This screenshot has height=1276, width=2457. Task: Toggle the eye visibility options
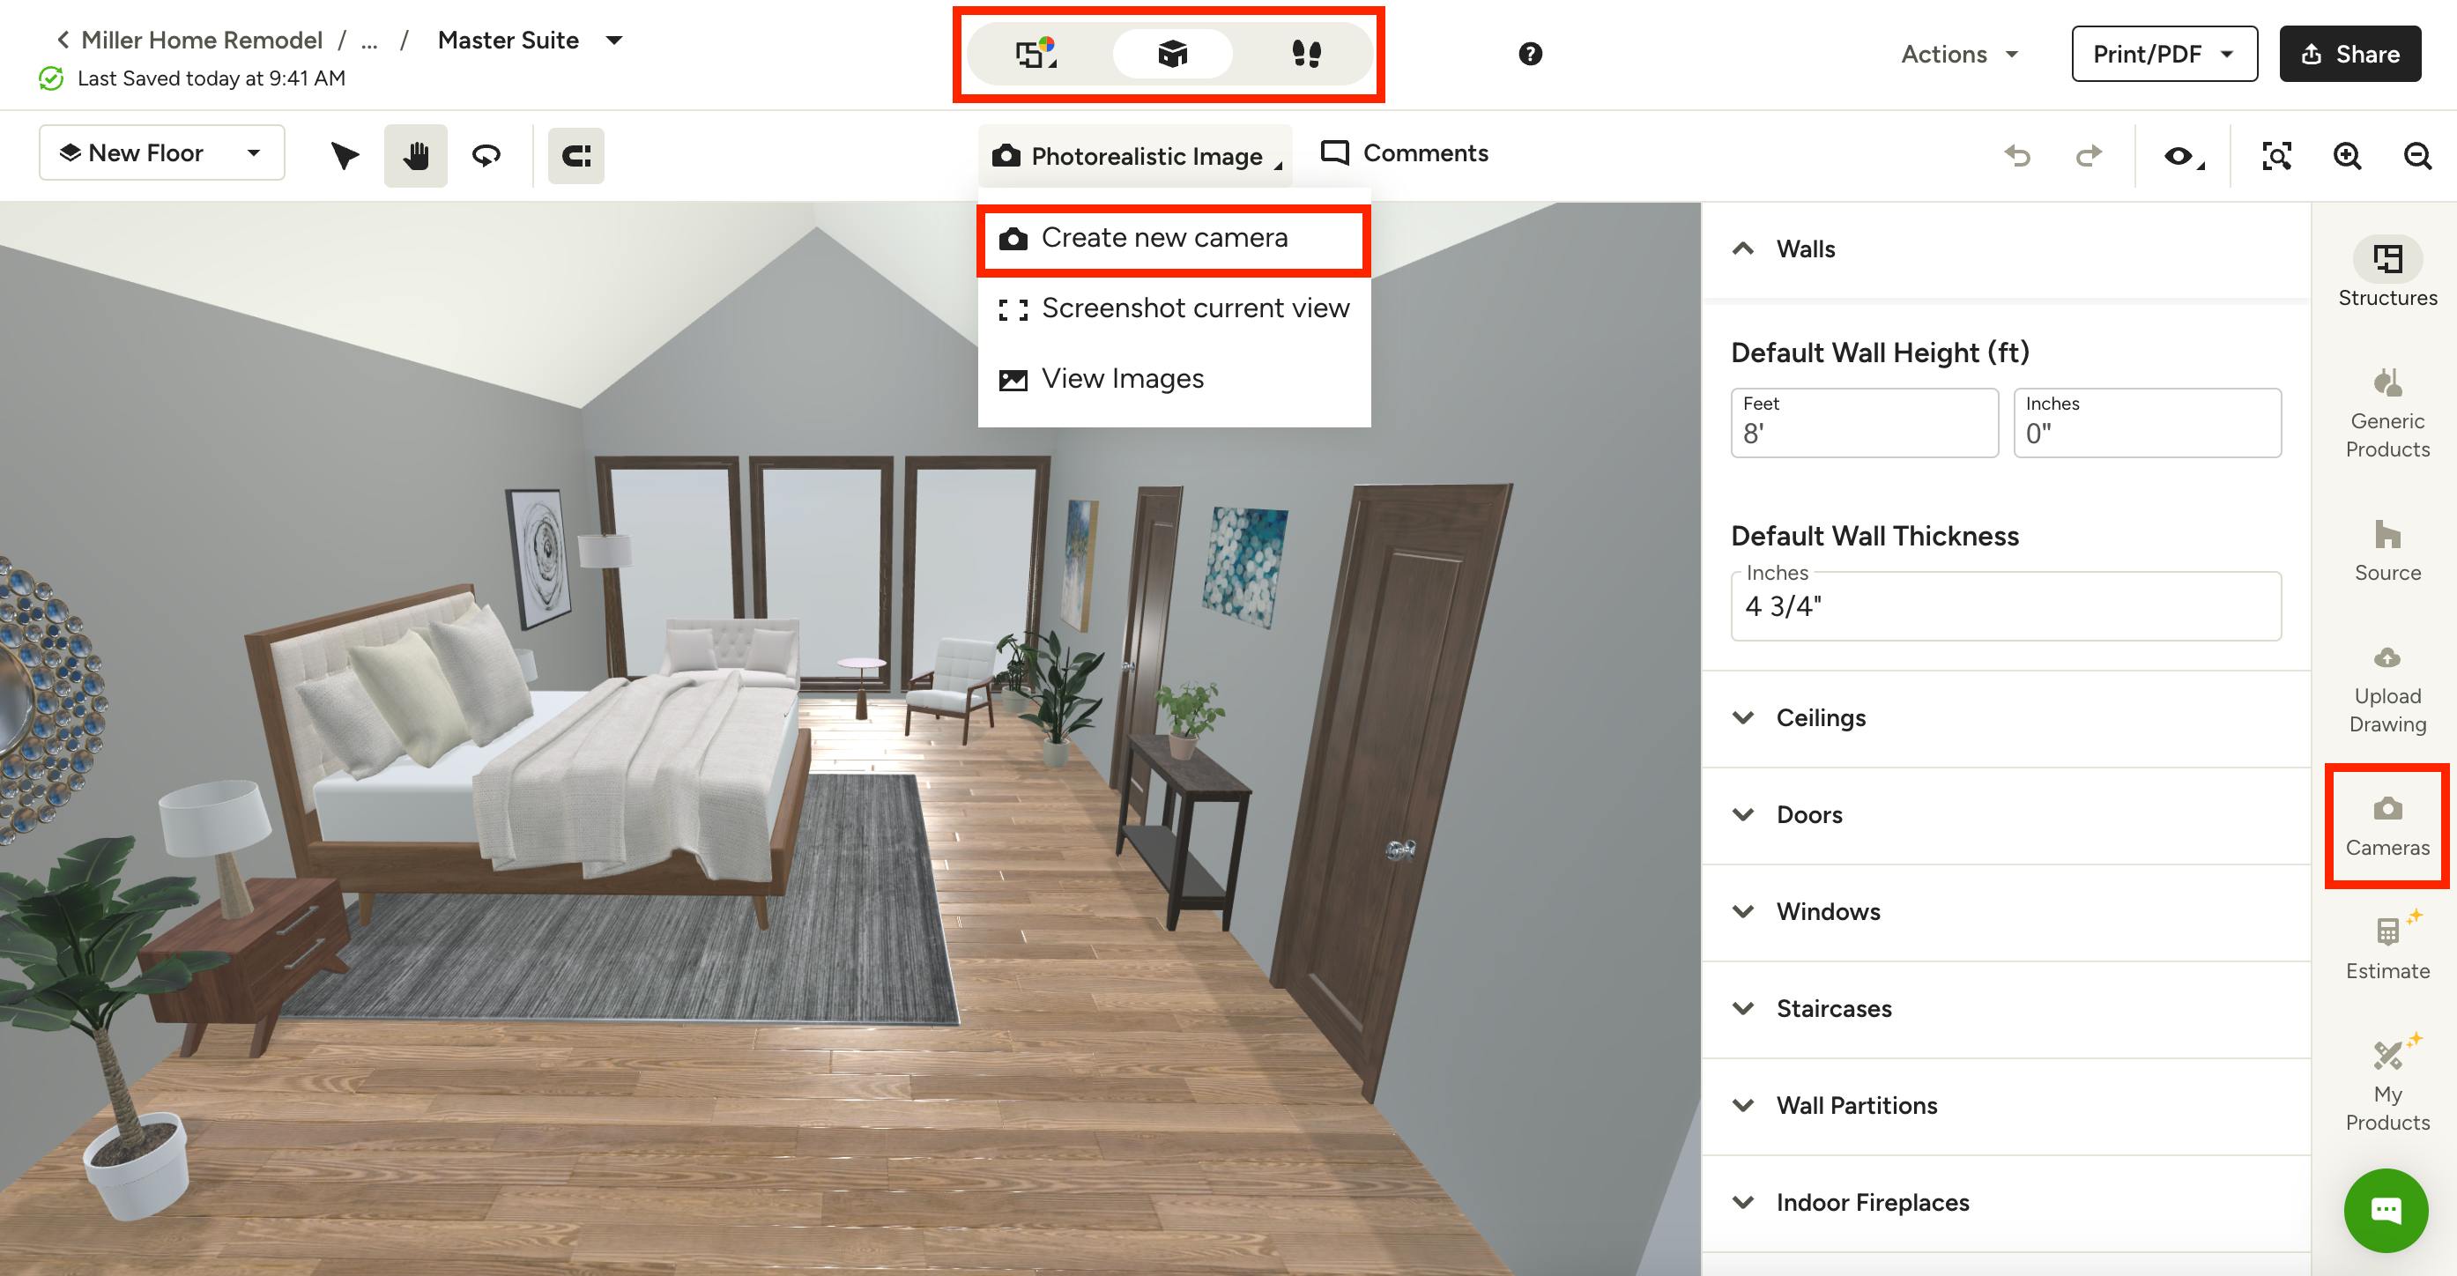click(x=2180, y=155)
